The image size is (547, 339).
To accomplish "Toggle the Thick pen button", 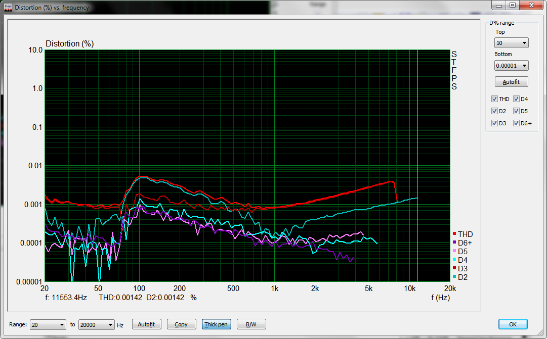I will pos(216,324).
